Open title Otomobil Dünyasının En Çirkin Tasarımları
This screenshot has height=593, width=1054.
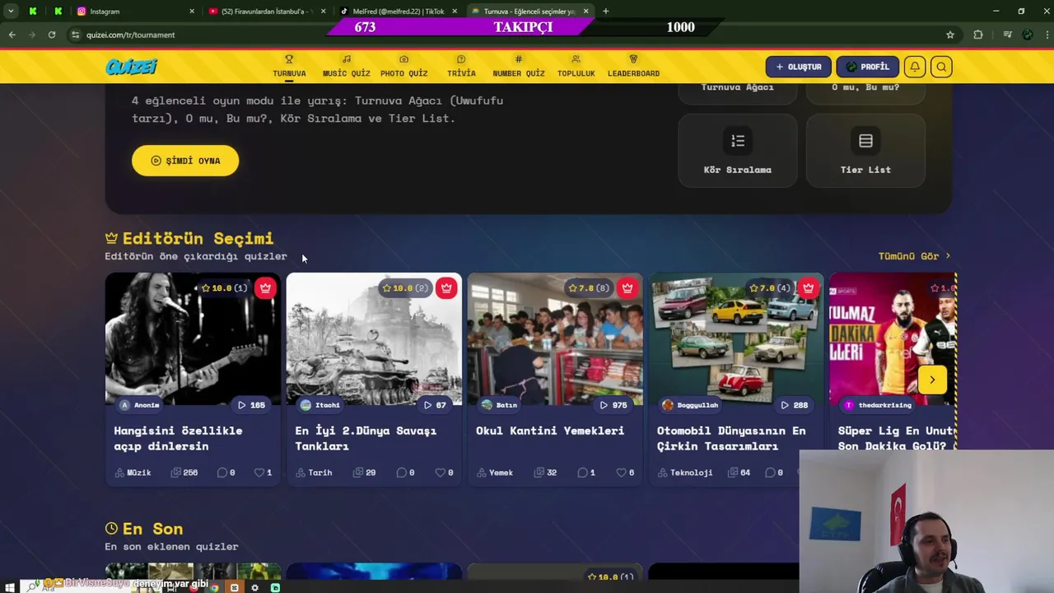coord(731,438)
